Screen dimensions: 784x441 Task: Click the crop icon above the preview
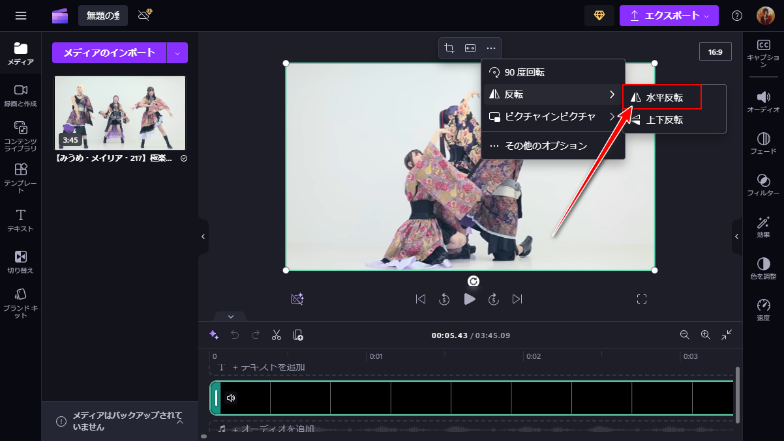[x=449, y=48]
